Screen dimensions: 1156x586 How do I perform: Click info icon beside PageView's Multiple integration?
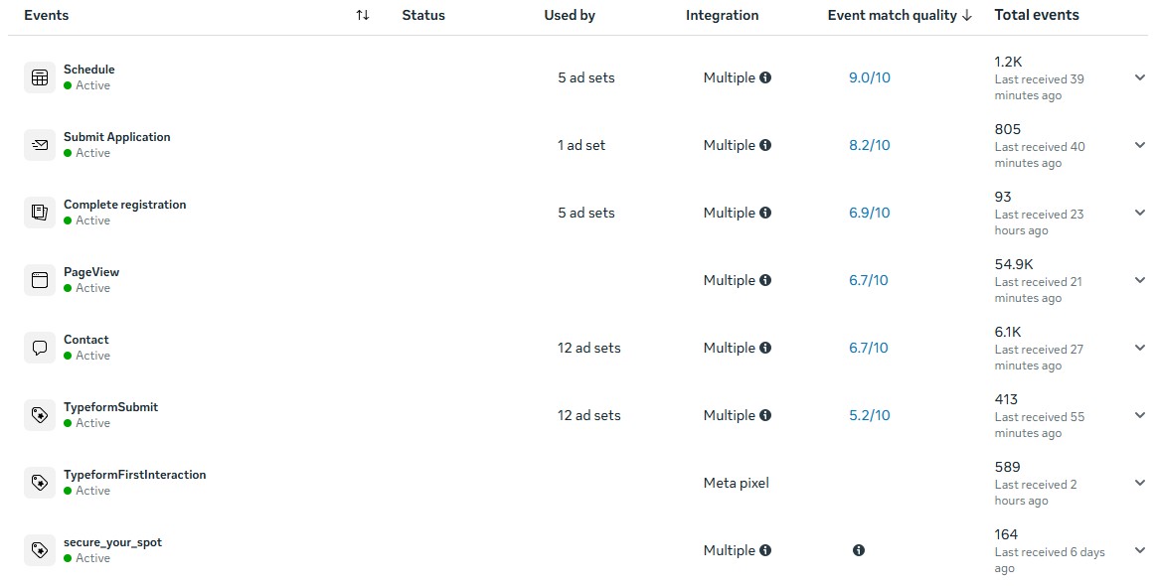765,280
